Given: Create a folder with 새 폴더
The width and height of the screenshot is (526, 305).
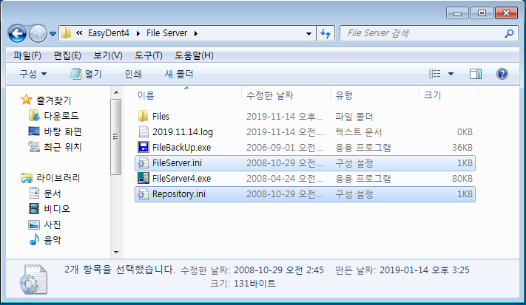Looking at the screenshot, I should [x=179, y=74].
